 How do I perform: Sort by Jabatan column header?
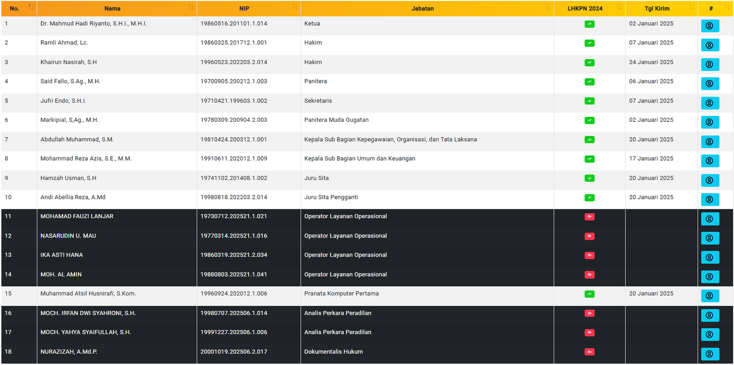(x=423, y=8)
